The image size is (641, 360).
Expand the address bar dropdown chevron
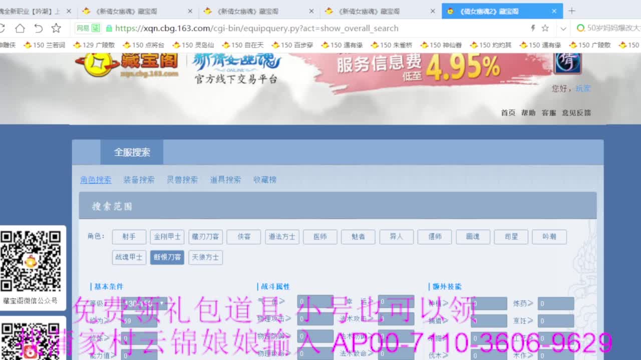[x=563, y=28]
